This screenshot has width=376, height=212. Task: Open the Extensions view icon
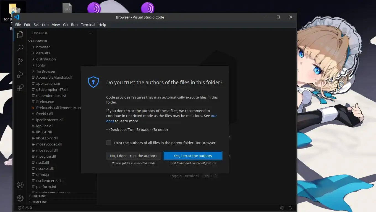20,88
